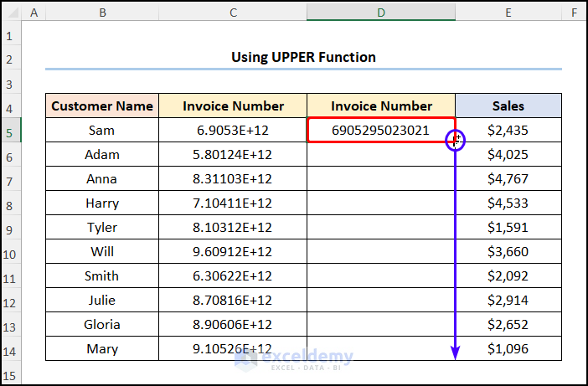Click the empty column D cell in Adam's row

[381, 154]
